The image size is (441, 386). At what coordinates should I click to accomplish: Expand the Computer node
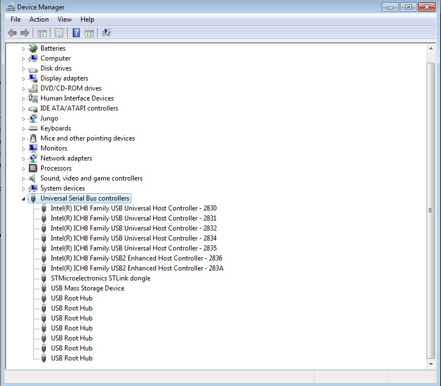23,59
